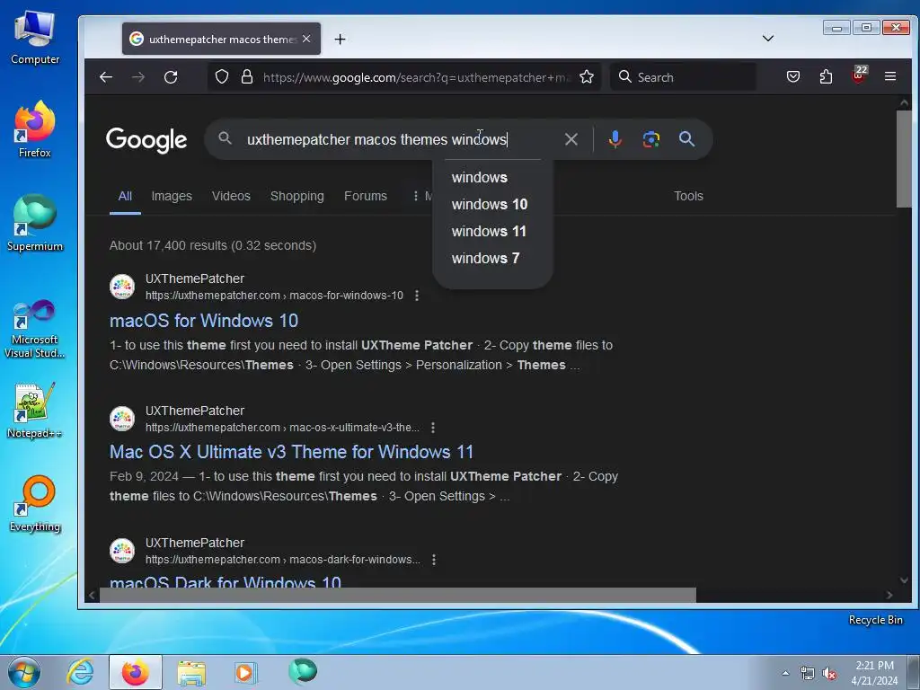920x690 pixels.
Task: Open tracking protection shield icon
Action: [x=222, y=77]
